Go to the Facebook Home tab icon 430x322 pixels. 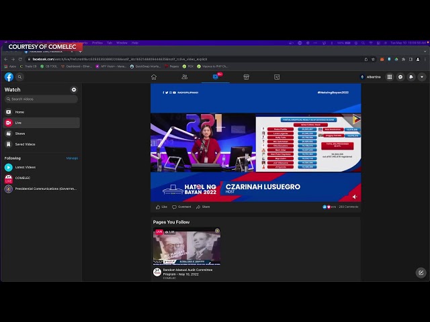pyautogui.click(x=154, y=77)
